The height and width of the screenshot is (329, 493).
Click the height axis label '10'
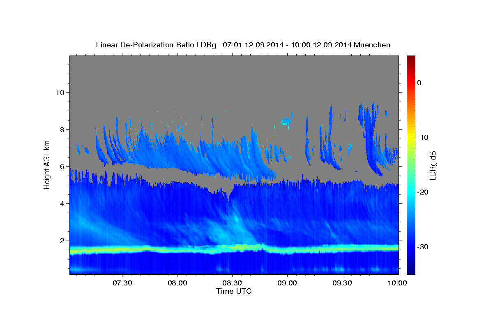click(x=60, y=92)
